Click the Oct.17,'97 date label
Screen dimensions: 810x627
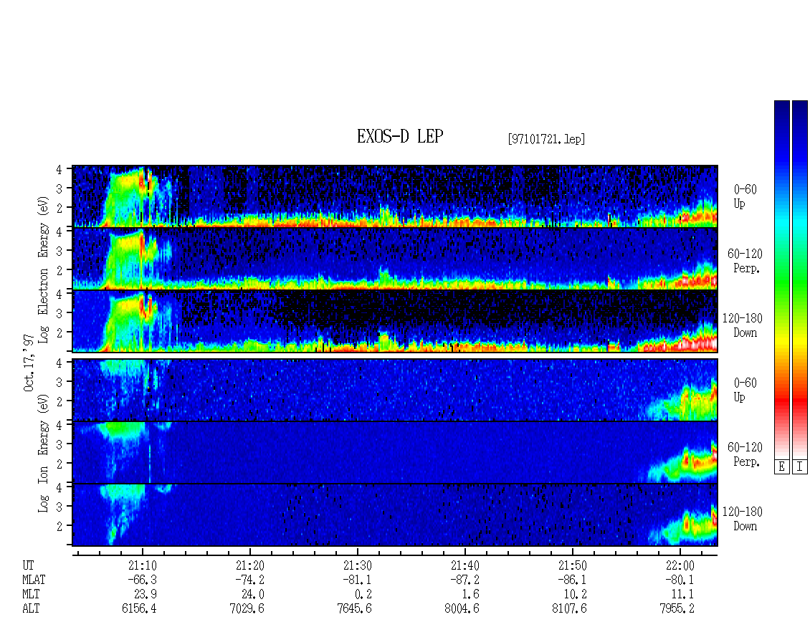[x=29, y=363]
